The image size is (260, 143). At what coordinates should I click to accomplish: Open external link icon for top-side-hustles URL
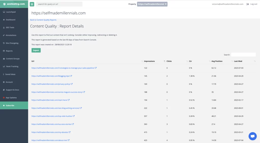74,116
